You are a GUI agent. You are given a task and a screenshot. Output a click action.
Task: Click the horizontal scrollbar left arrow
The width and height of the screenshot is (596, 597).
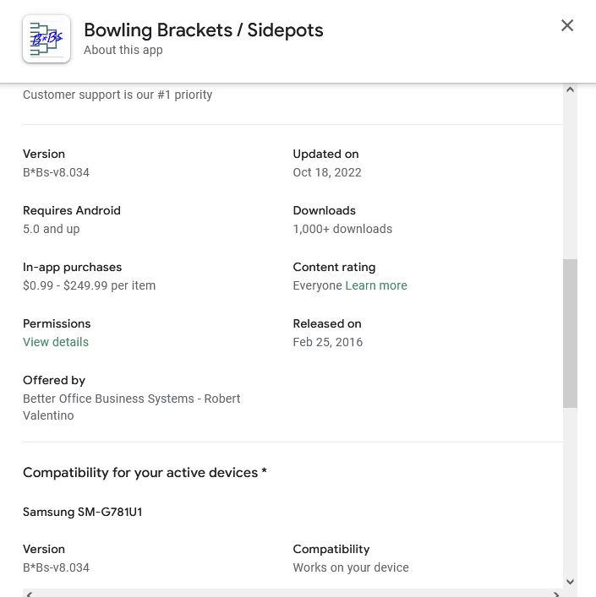pyautogui.click(x=30, y=594)
